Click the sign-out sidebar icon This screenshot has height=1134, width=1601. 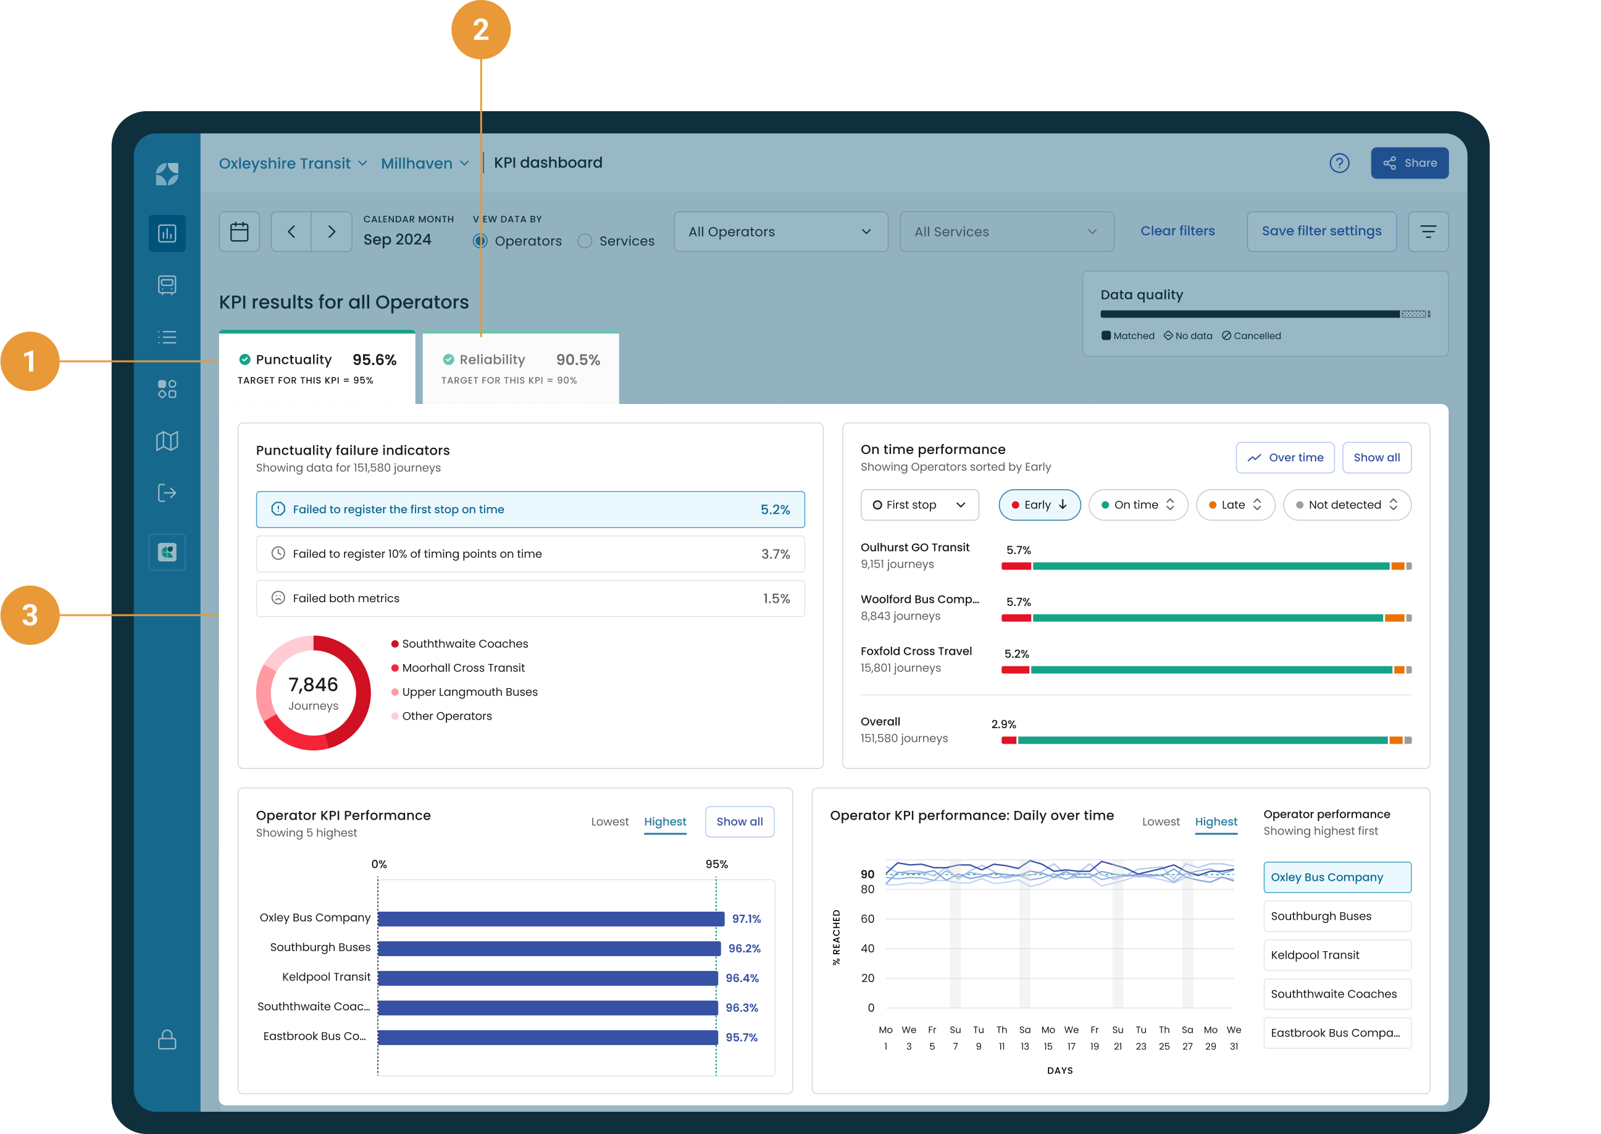click(x=167, y=493)
